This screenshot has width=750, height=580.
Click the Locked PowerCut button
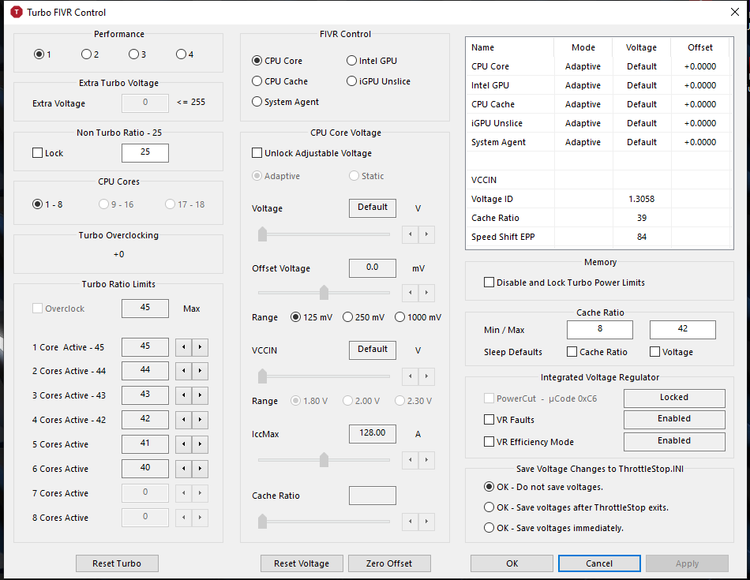[674, 398]
